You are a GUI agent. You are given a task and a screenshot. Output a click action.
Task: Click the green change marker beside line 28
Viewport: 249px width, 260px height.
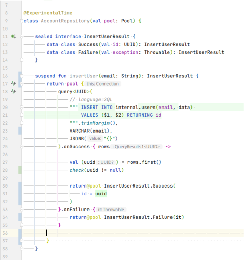pyautogui.click(x=20, y=170)
